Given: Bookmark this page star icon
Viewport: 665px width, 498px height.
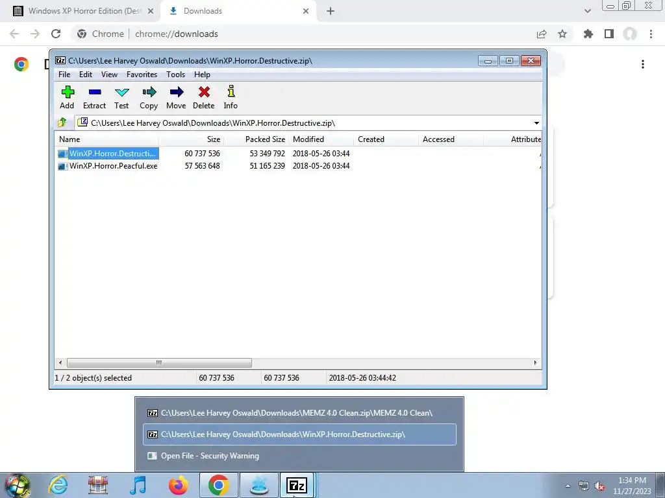Looking at the screenshot, I should coord(562,34).
